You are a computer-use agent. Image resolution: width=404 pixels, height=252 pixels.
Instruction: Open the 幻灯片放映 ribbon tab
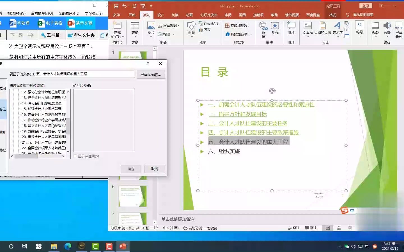coord(208,15)
